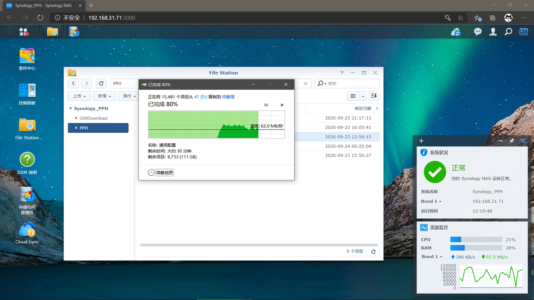This screenshot has width=534, height=300.
Task: Click the PPH path field
Action: point(125,83)
